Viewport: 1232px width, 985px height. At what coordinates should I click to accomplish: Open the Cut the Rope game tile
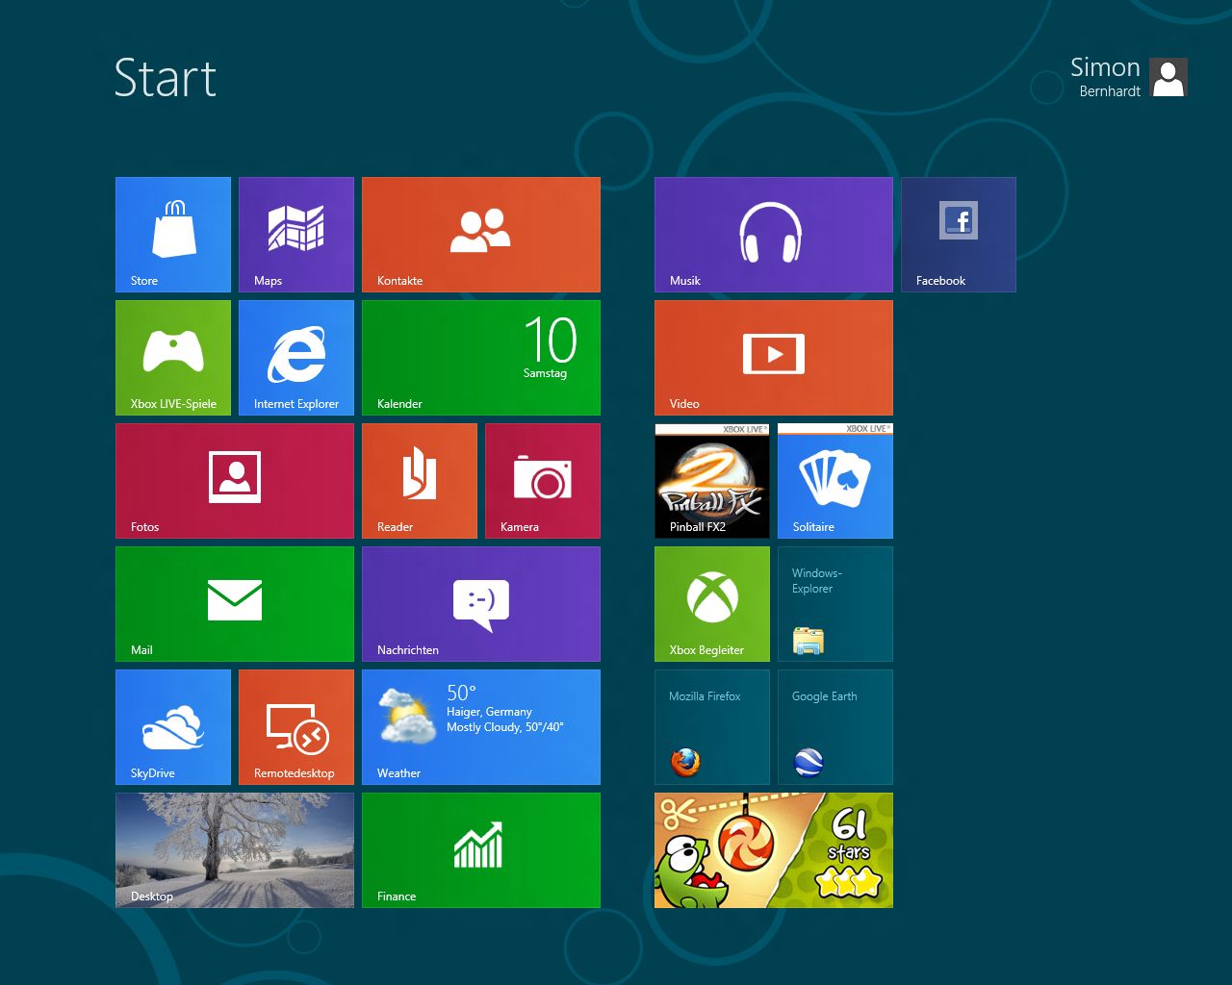click(x=774, y=850)
